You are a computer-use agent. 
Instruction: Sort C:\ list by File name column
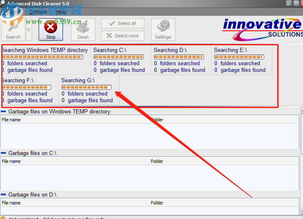[75, 161]
